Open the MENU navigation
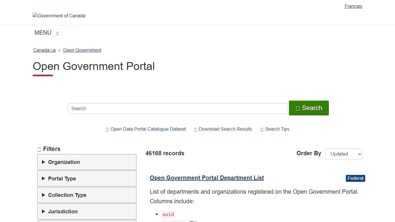 point(43,33)
